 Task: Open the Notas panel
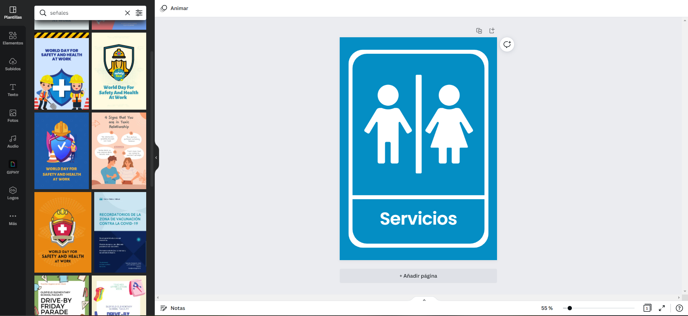[x=173, y=308]
